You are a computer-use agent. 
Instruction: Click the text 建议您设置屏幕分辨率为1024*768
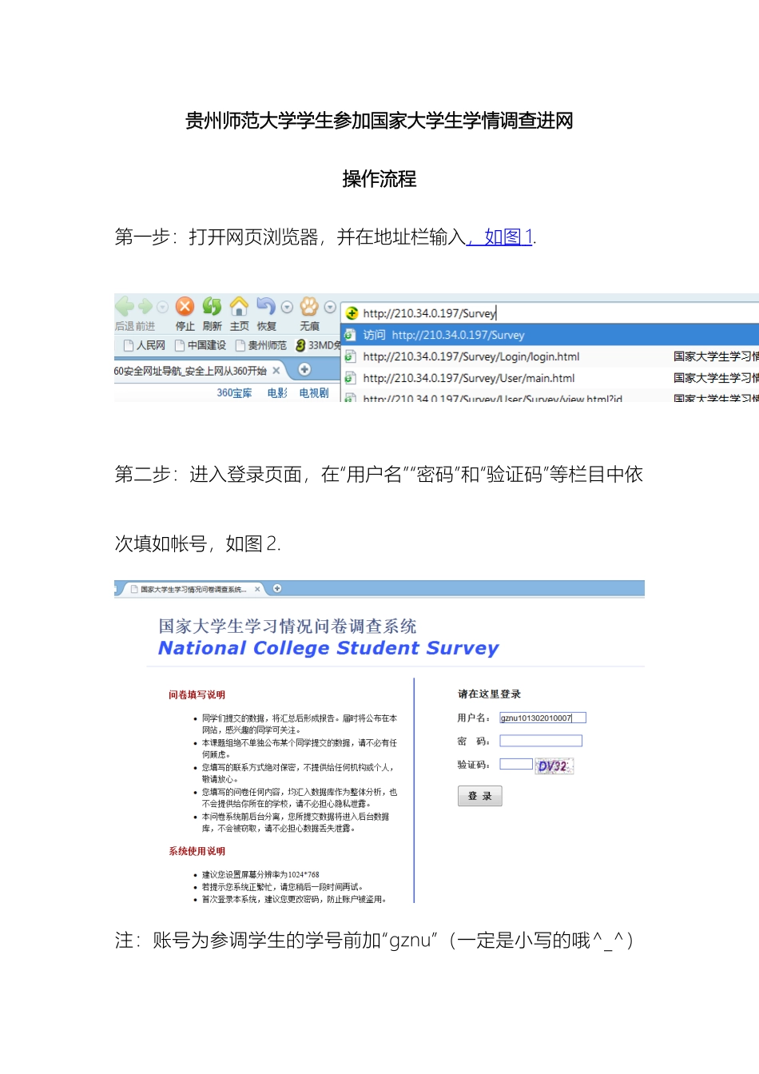click(x=260, y=875)
